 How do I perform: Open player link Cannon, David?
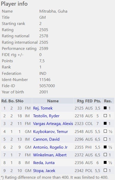coord(46,139)
